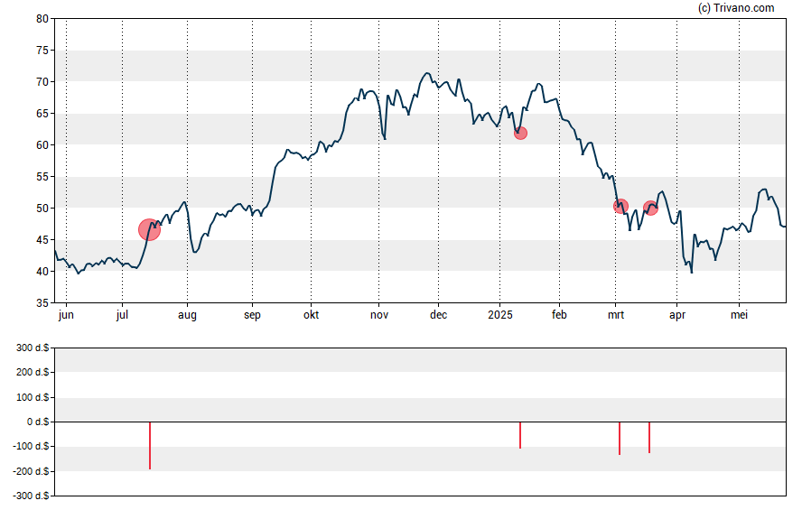802x510 pixels.
Task: Click the 'apr' x-axis label
Action: click(x=677, y=315)
